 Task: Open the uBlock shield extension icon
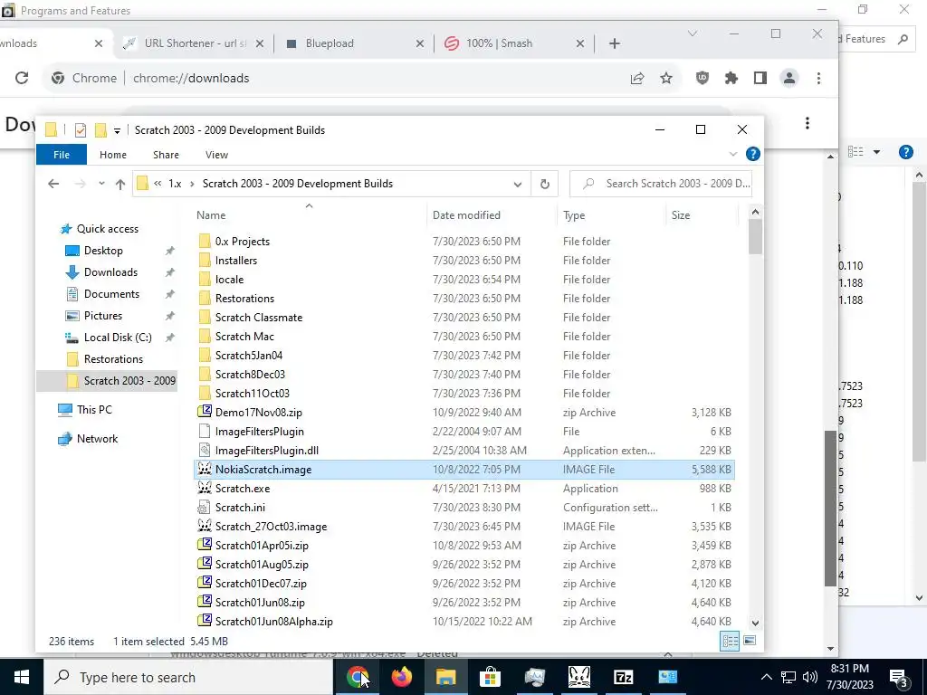point(702,78)
